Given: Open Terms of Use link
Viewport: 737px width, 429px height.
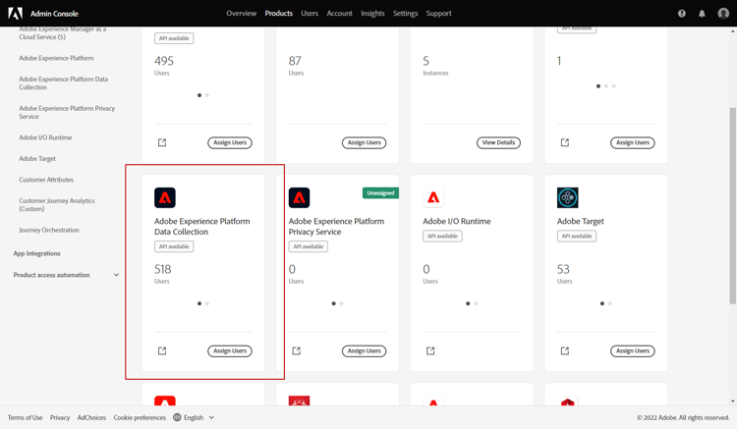Looking at the screenshot, I should (25, 417).
